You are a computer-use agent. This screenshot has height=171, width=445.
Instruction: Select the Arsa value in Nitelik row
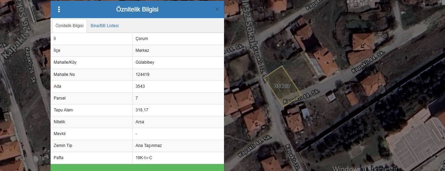(x=140, y=122)
